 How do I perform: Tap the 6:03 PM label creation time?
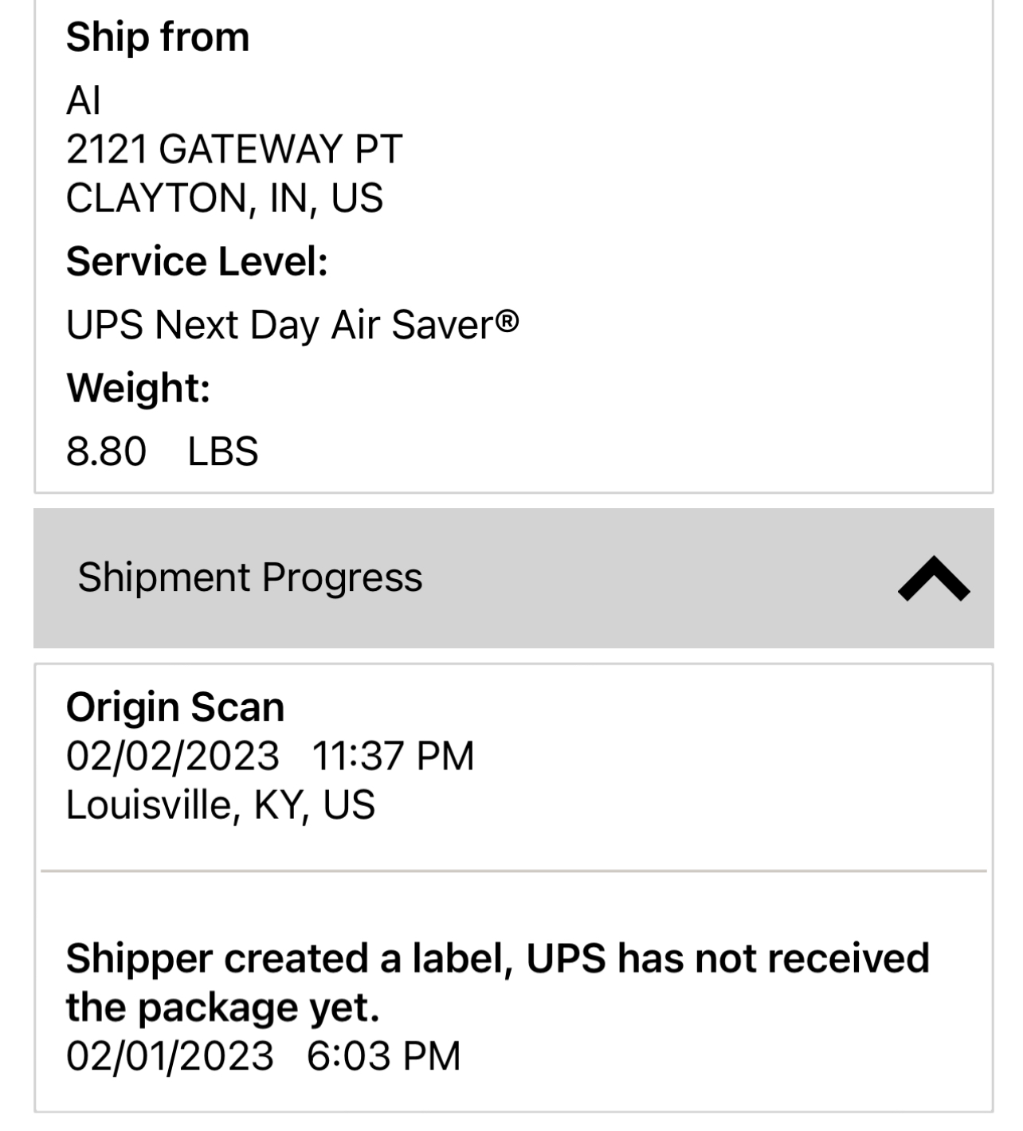click(x=383, y=1056)
